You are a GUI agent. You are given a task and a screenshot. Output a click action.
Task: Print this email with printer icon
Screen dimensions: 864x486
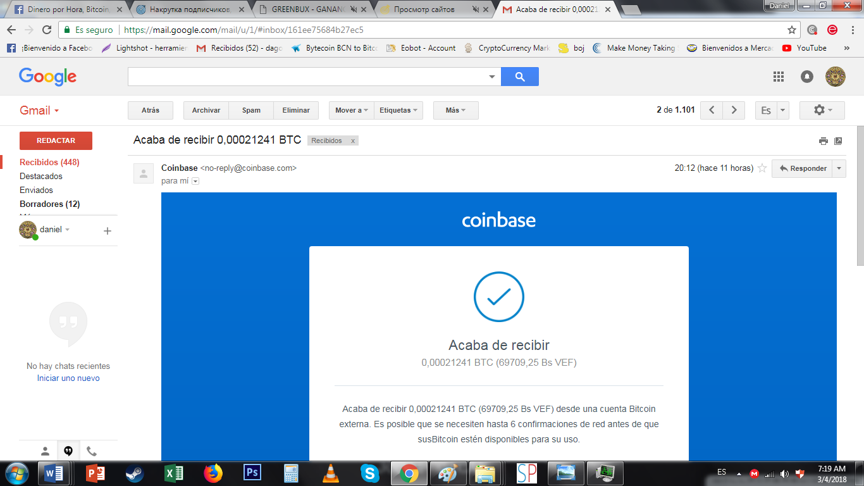coord(823,141)
